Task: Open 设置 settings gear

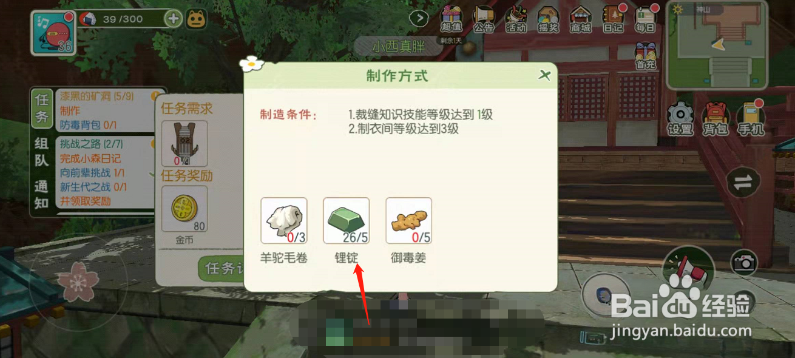Action: [680, 118]
